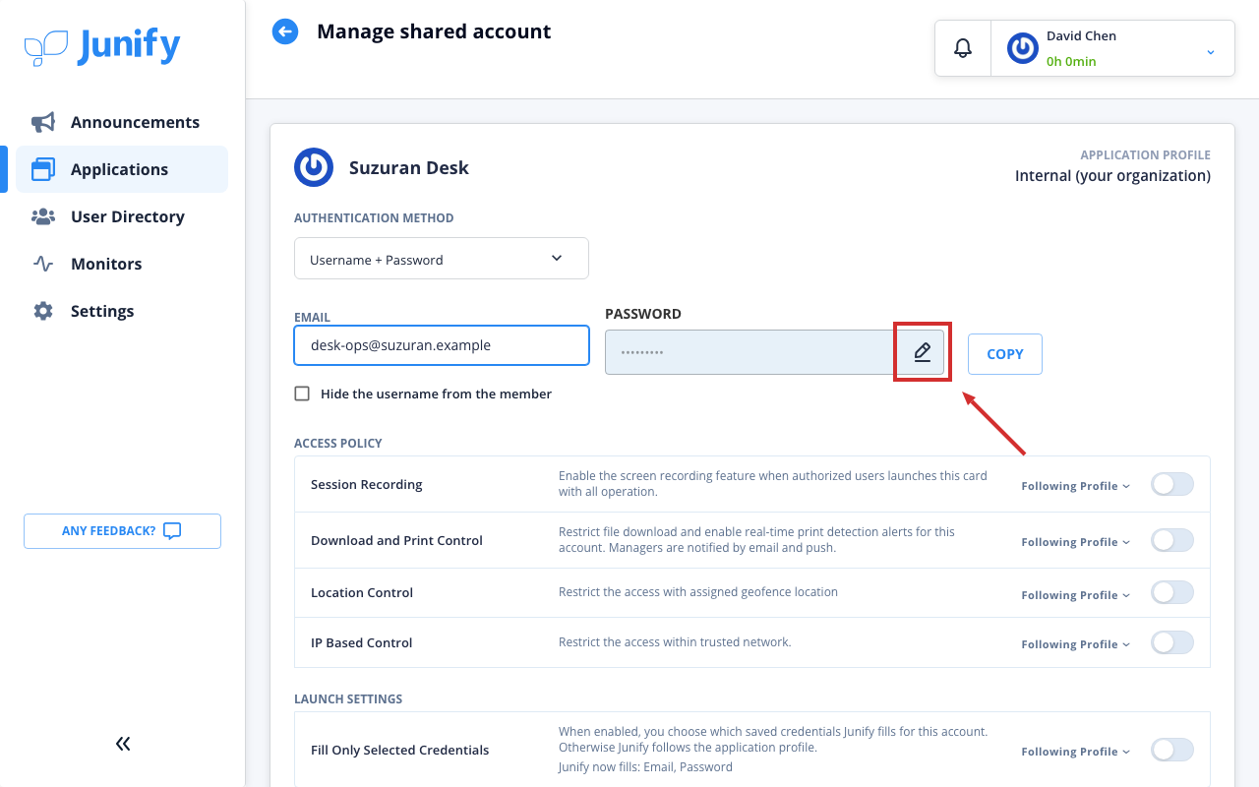
Task: Edit the password with the pencil icon
Action: coord(922,352)
